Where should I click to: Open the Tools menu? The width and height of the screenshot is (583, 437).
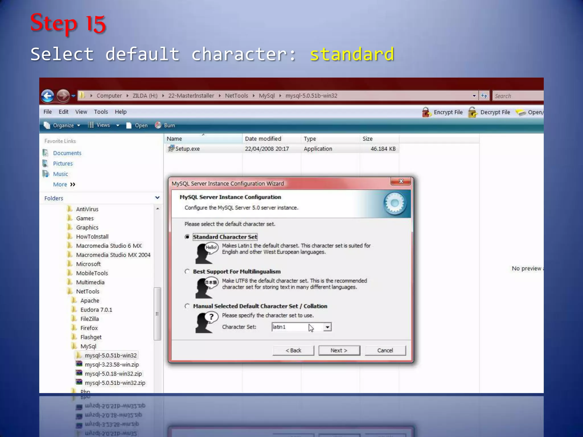[x=101, y=112]
